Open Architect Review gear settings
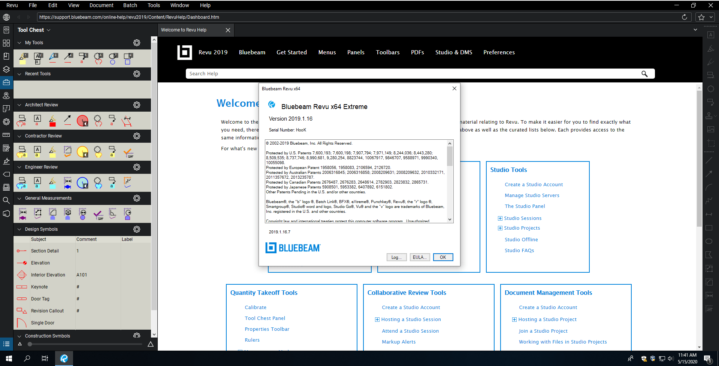Viewport: 719px width, 366px height. coord(137,105)
